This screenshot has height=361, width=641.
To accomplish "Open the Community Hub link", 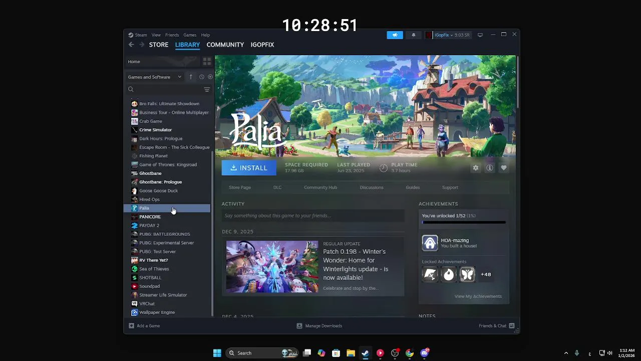I will pos(320,188).
